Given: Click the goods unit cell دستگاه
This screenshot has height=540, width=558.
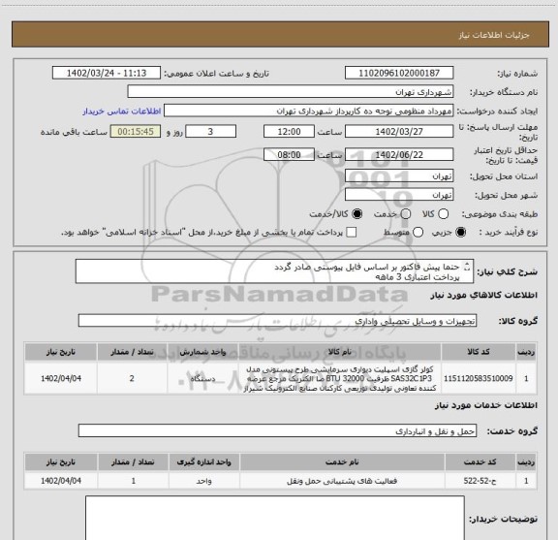Looking at the screenshot, I should (202, 378).
